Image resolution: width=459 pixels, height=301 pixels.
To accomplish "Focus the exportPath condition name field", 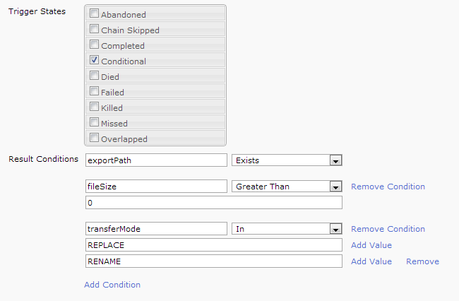I will (155, 160).
